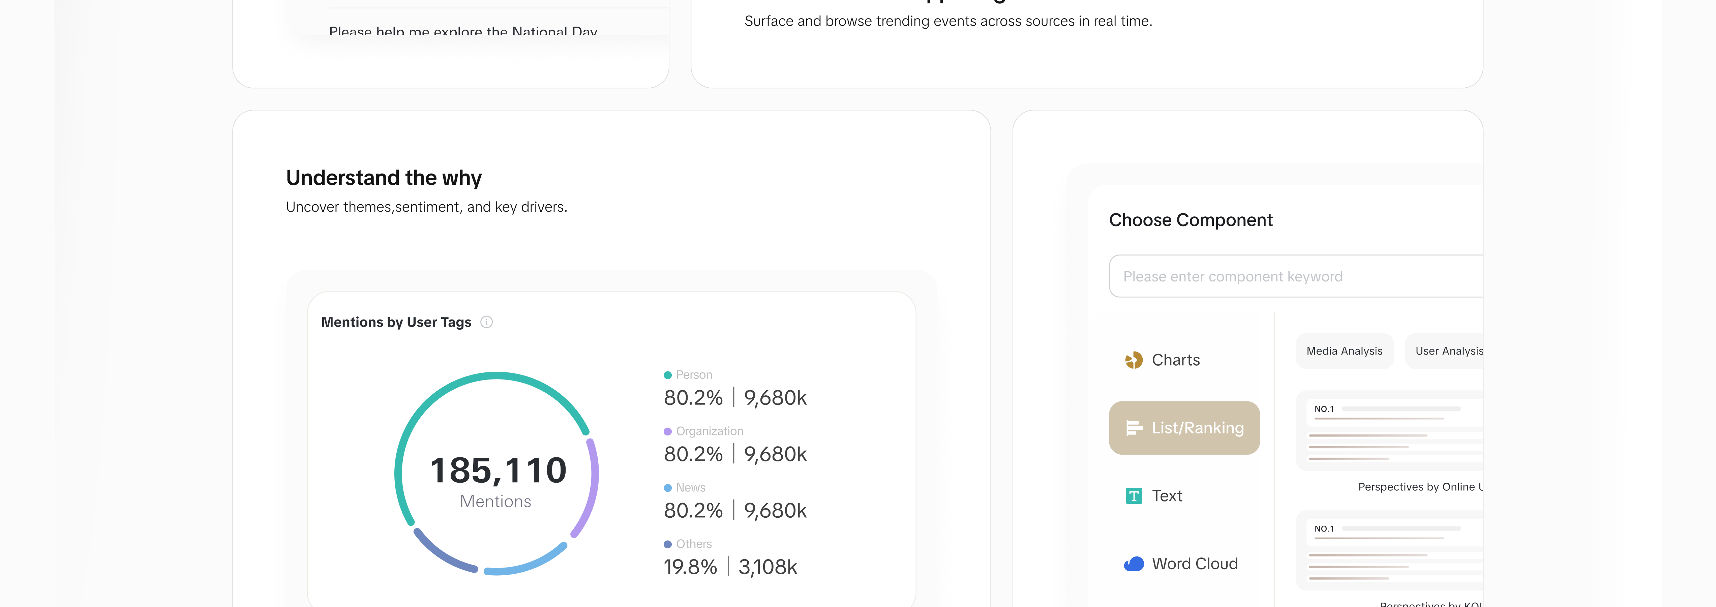Screen dimensions: 1716x607
Task: Click the 'Please help me explore the National Day' prompt
Action: point(463,31)
